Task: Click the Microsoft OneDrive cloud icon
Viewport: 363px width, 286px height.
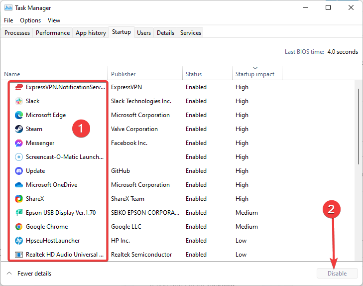Action: pos(19,185)
